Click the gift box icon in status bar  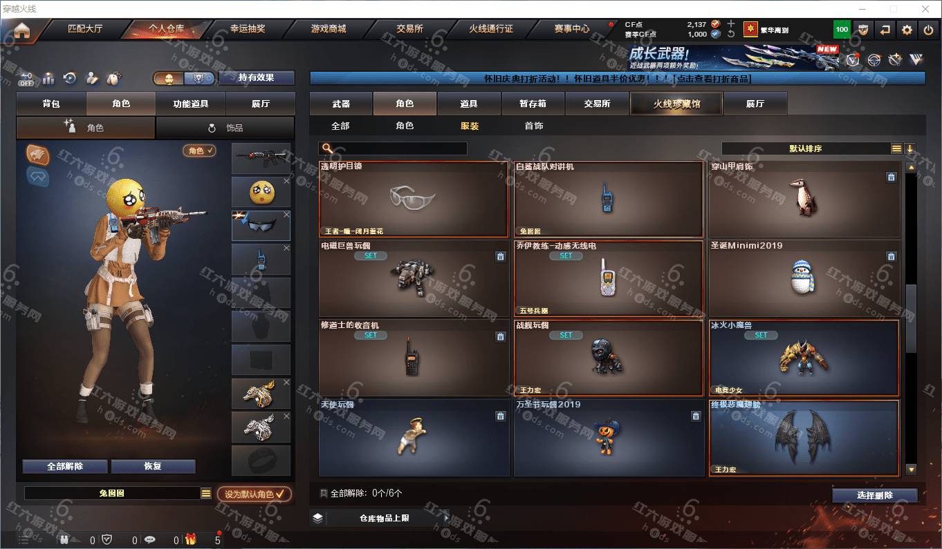pyautogui.click(x=190, y=540)
